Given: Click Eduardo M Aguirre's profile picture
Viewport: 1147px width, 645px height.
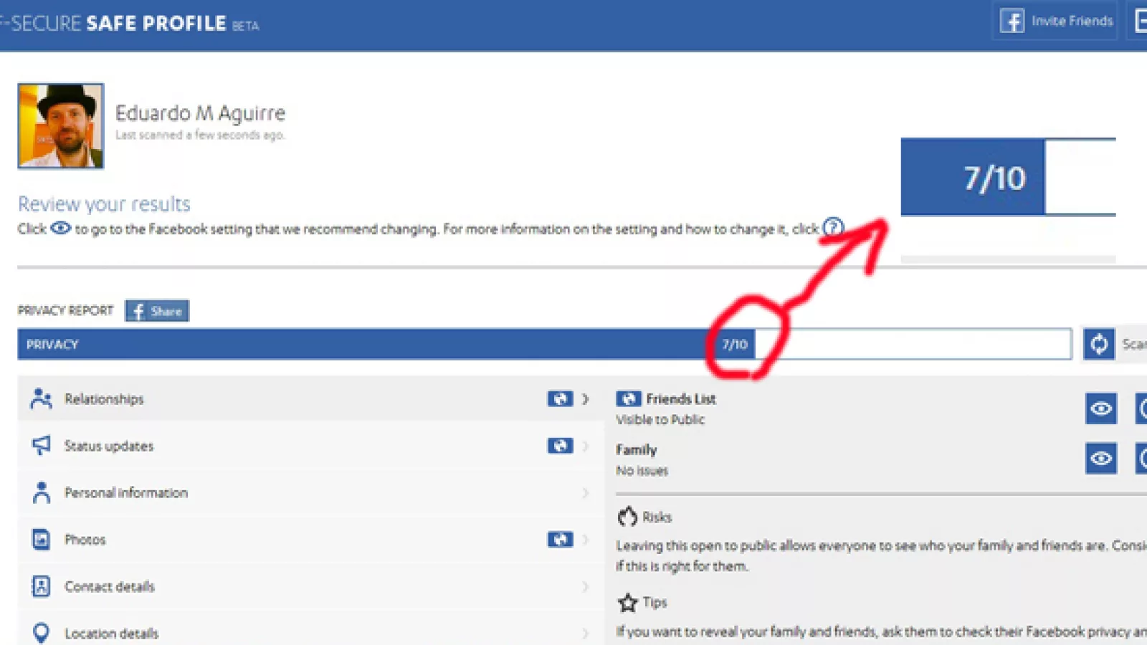Looking at the screenshot, I should [x=61, y=126].
